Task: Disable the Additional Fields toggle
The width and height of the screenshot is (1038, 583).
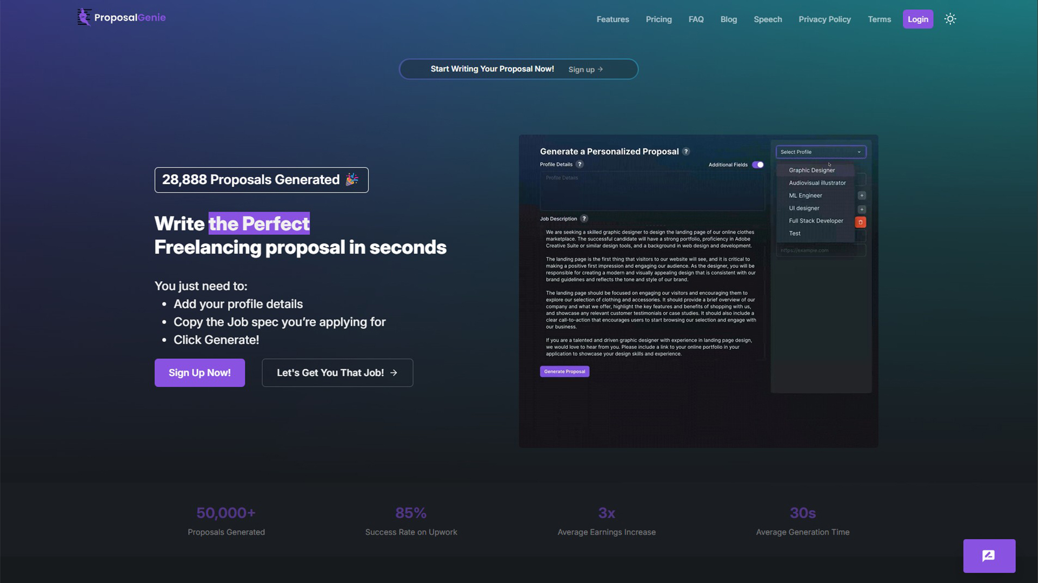Action: point(758,165)
